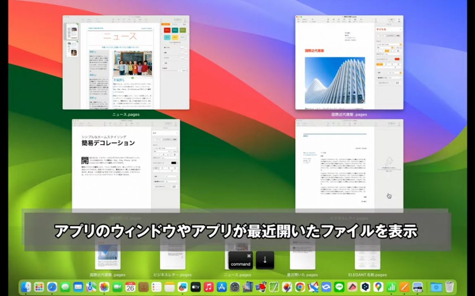This screenshot has height=296, width=475.
Task: Select the ニュース.pages window
Action: click(x=126, y=62)
